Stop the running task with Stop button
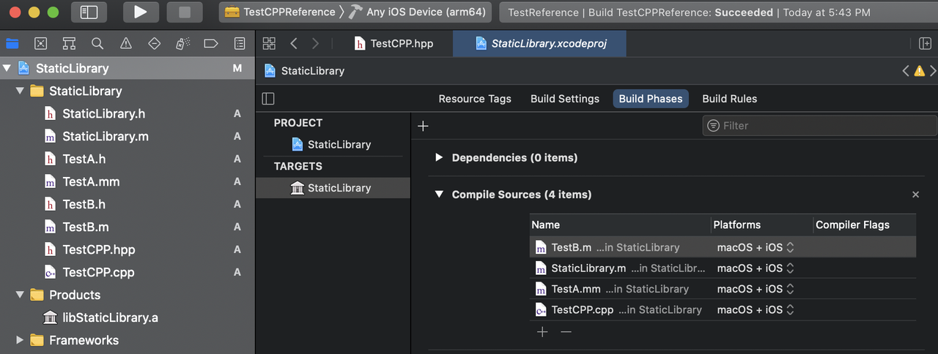This screenshot has height=354, width=938. (x=185, y=12)
